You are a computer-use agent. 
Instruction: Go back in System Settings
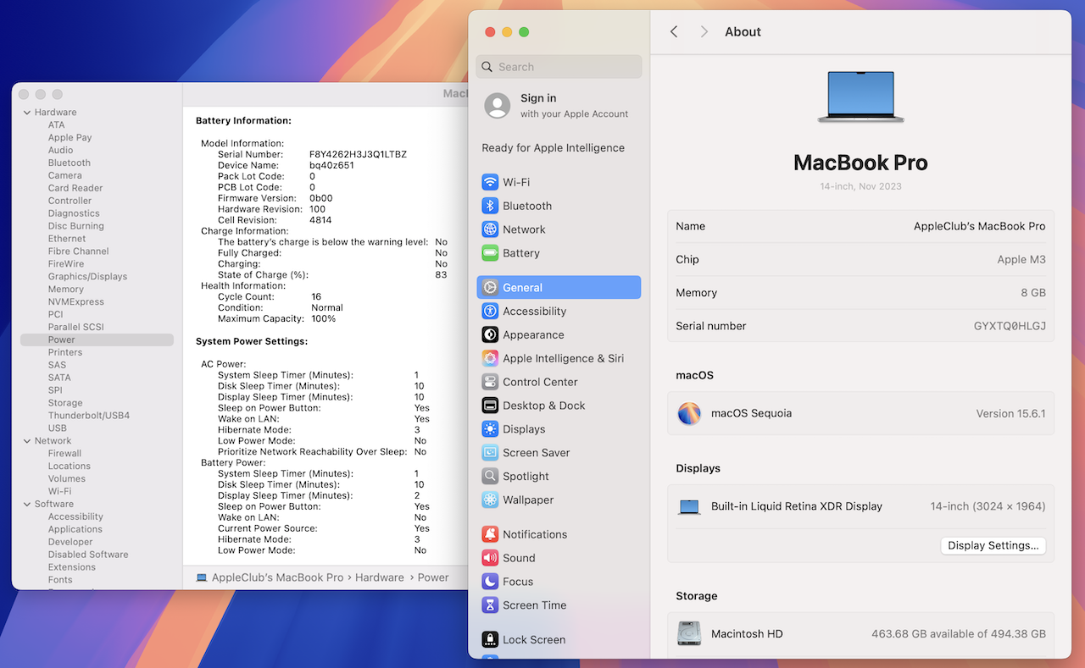click(674, 31)
